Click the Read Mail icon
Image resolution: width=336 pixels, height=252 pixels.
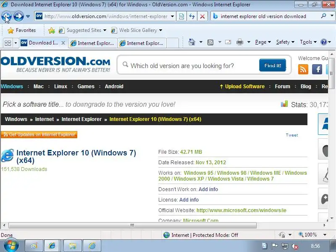228,42
